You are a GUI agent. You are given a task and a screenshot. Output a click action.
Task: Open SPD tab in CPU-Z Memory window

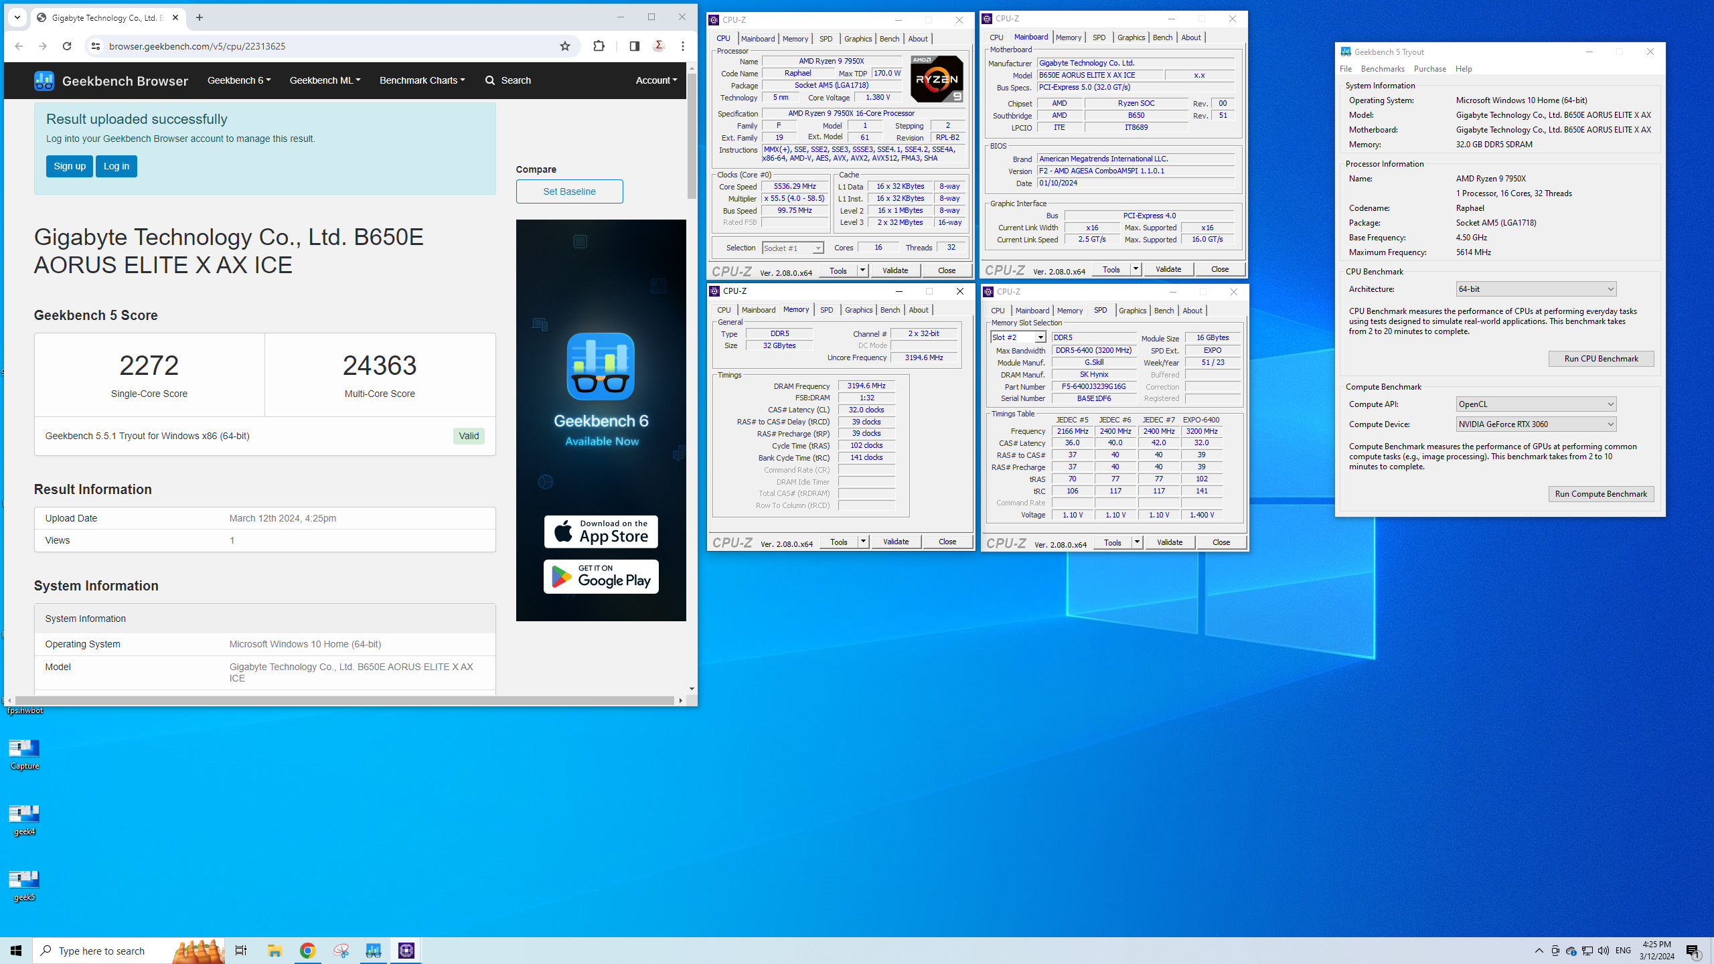(827, 310)
